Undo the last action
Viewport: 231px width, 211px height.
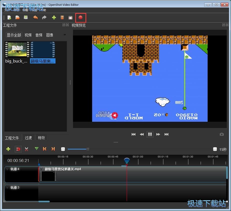click(x=35, y=17)
